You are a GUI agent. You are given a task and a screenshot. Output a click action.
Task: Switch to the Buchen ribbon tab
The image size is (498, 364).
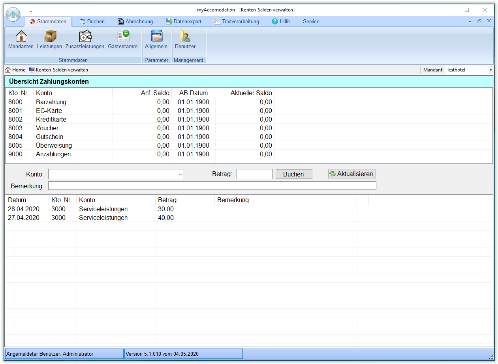pyautogui.click(x=92, y=22)
